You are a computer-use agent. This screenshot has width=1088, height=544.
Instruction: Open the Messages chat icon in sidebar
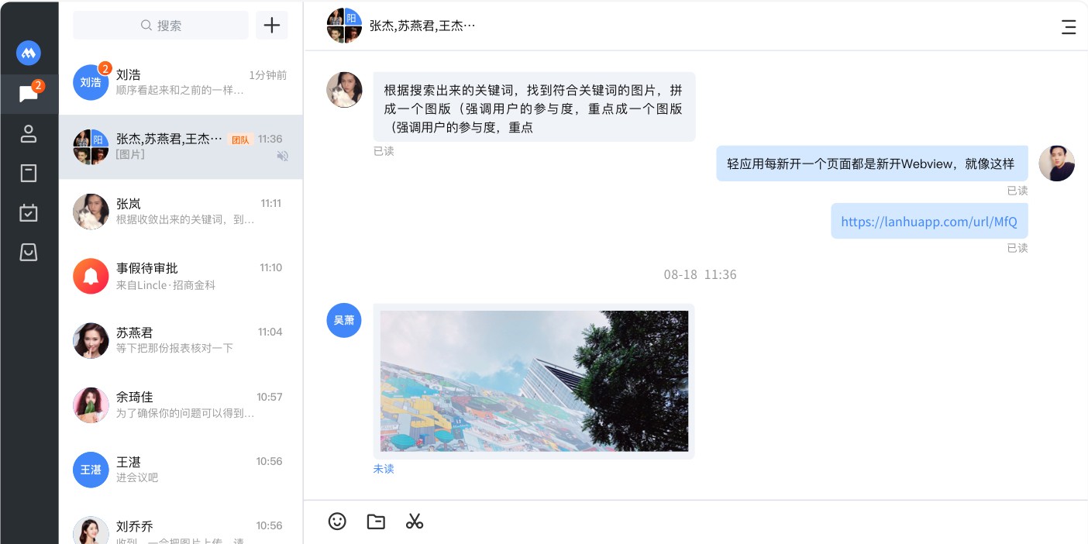click(x=29, y=94)
